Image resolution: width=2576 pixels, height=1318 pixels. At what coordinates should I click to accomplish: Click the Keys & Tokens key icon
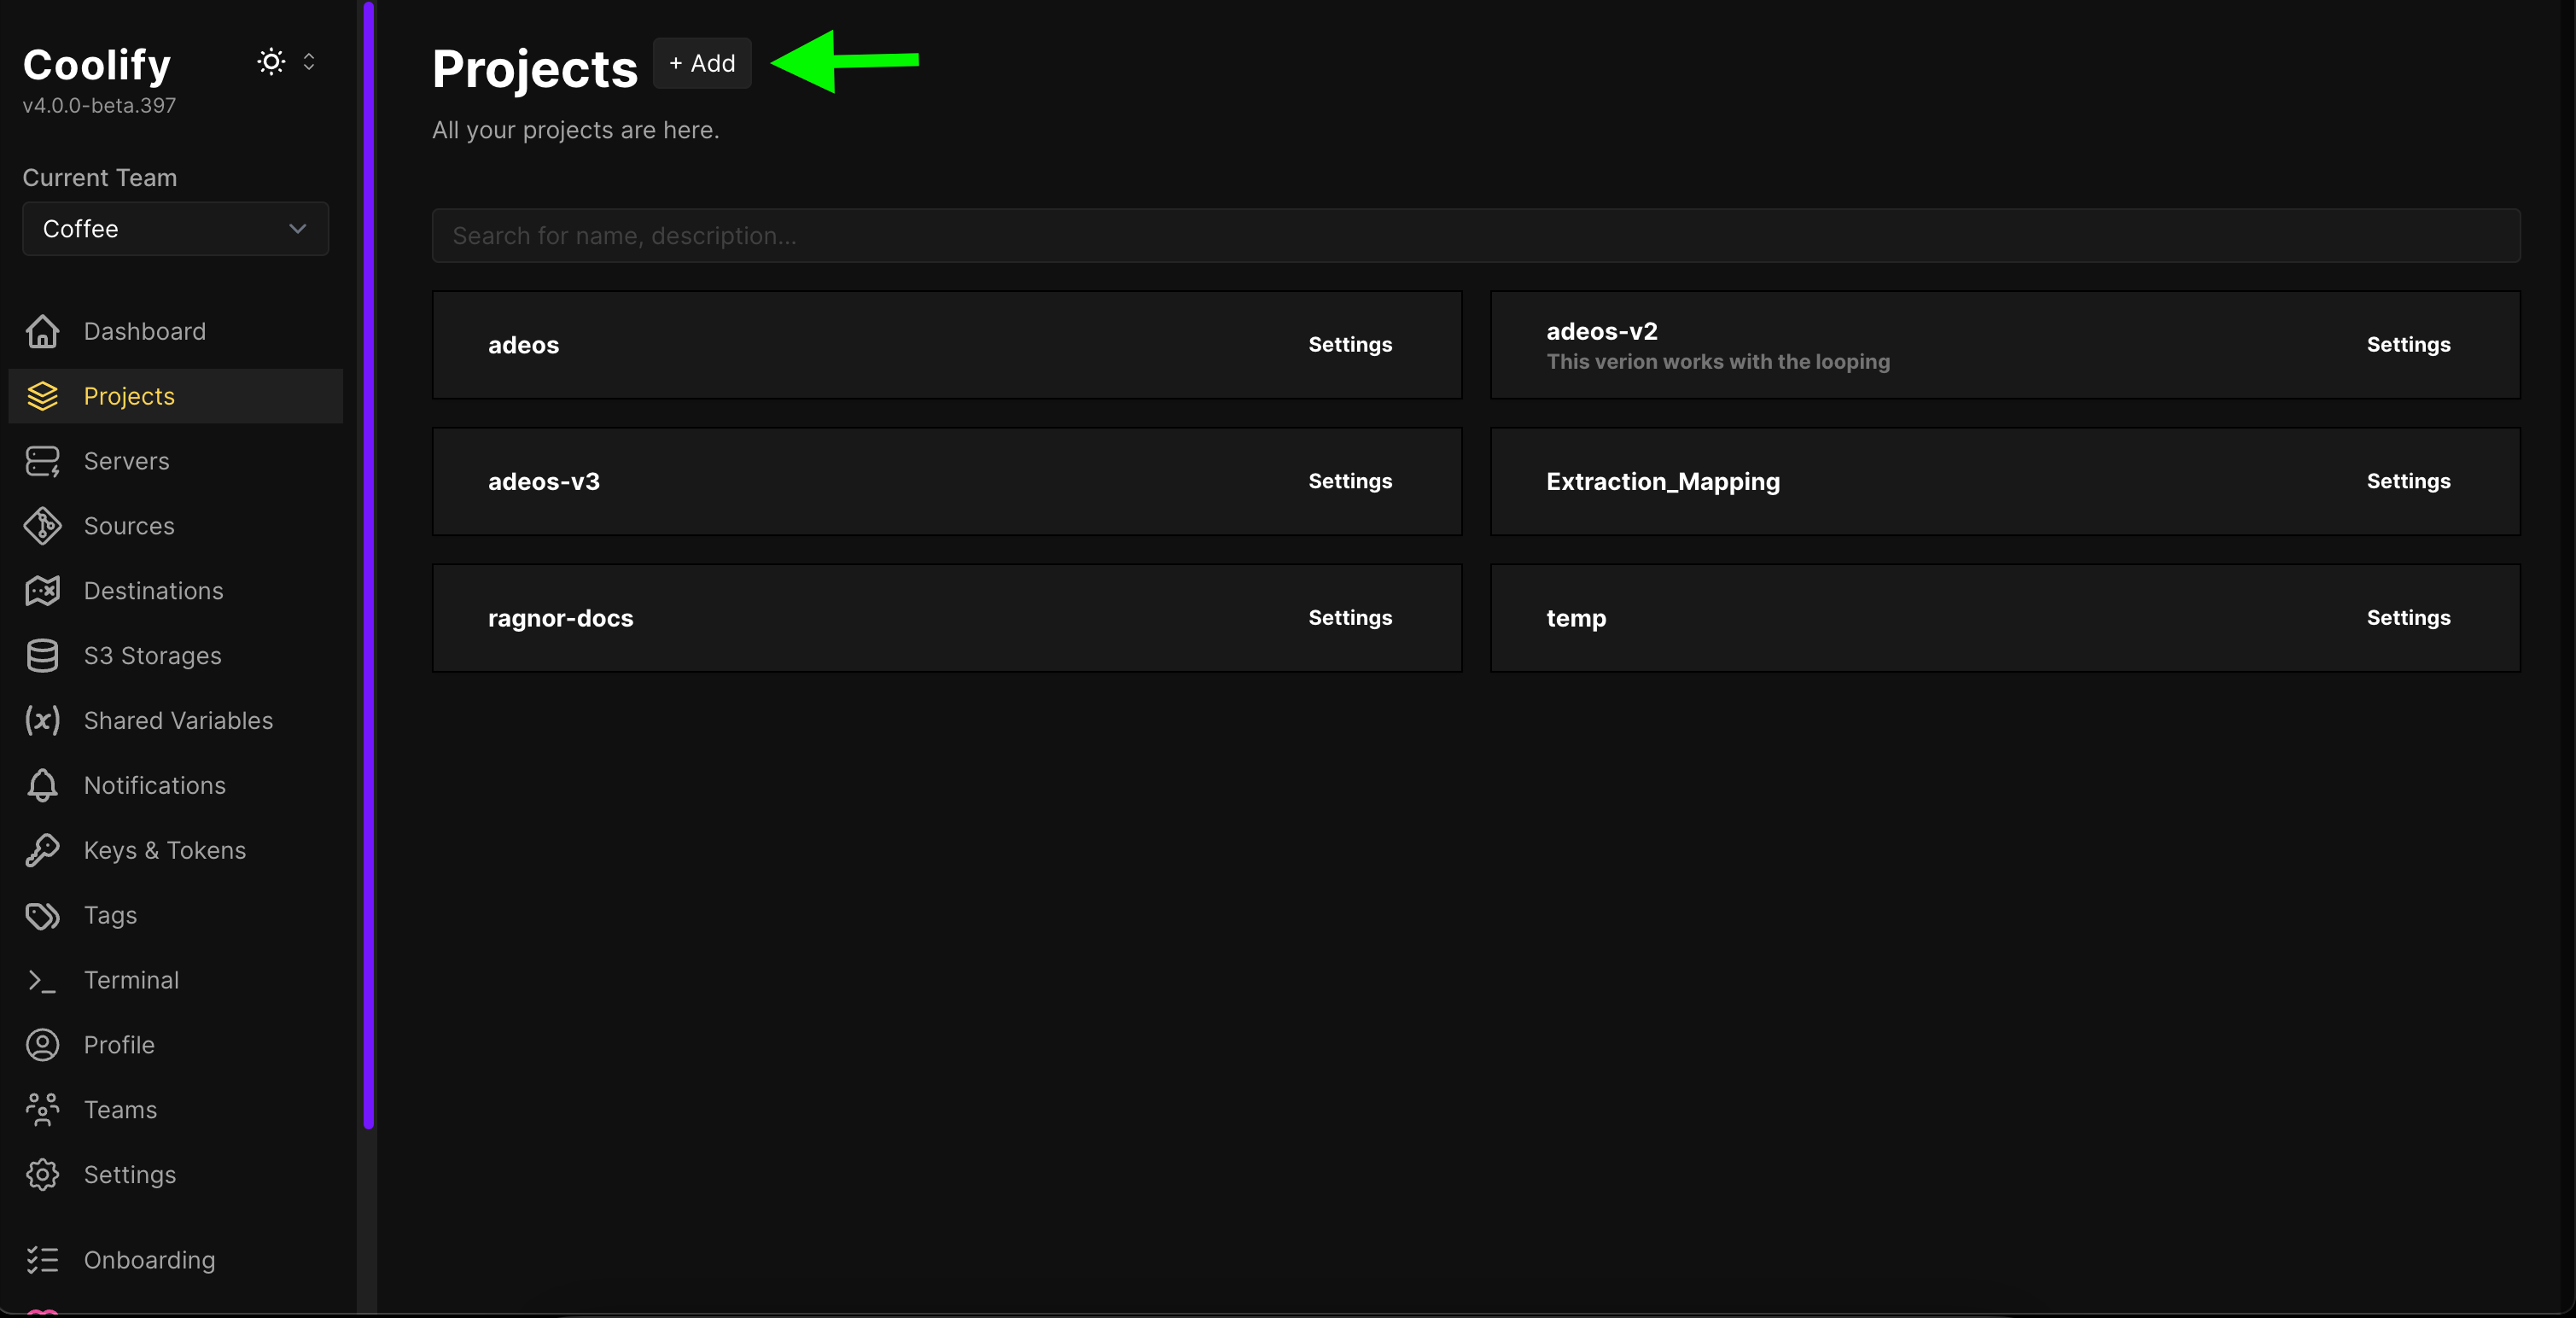point(42,850)
